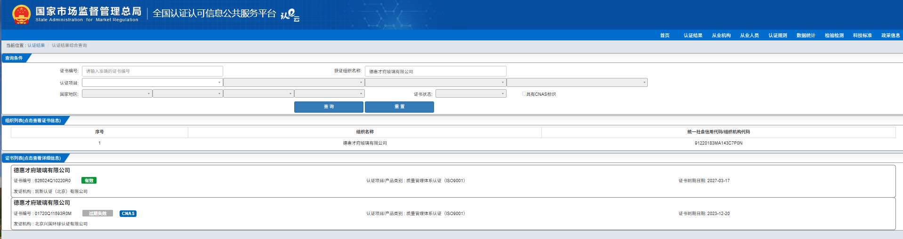Follow the 认证结果 breadcrumb link

pos(36,46)
